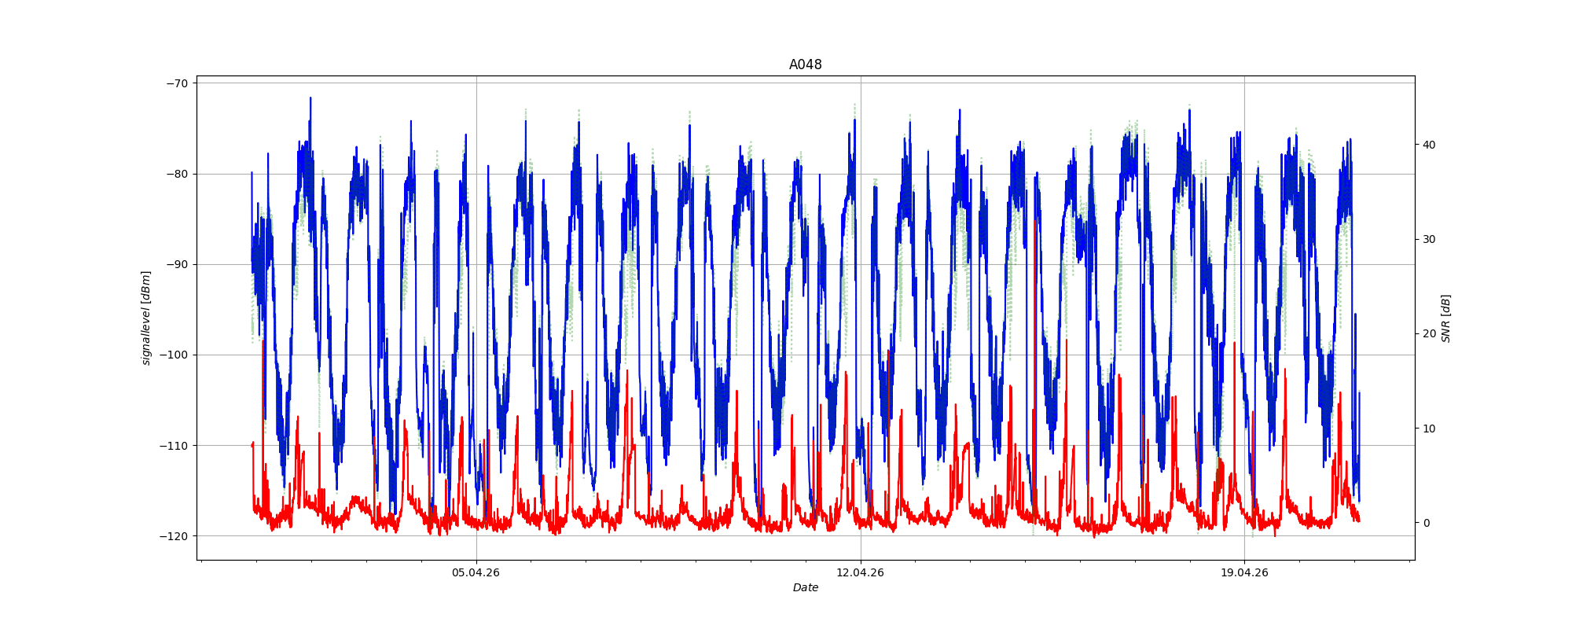Screen dimensions: 1572x629
Task: Click the 12.04.26 date tick label
Action: pos(860,572)
